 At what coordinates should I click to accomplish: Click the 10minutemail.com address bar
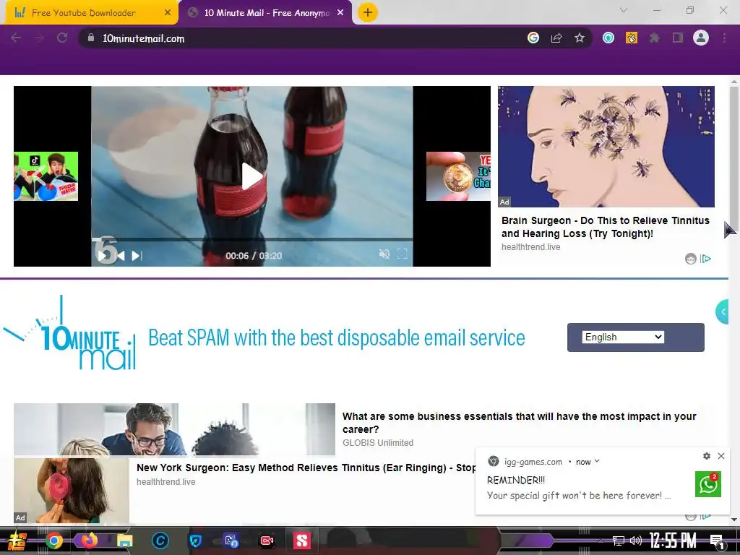click(302, 38)
